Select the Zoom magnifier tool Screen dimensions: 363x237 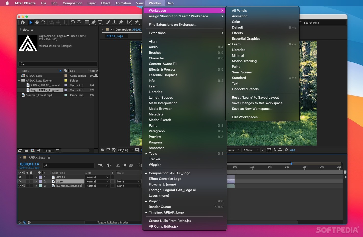(x=44, y=22)
